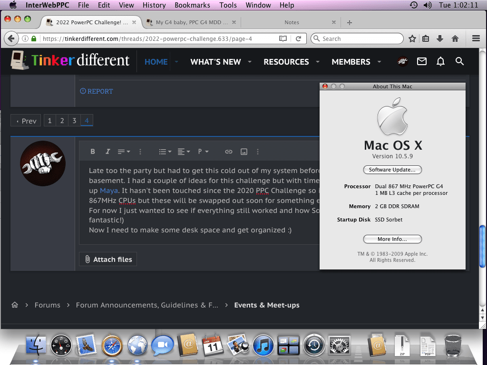
Task: Open Time Machine from the Dock
Action: tap(314, 345)
